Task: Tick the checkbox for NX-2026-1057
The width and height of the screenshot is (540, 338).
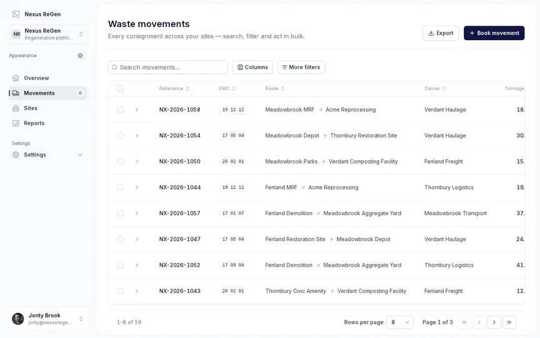Action: 120,213
